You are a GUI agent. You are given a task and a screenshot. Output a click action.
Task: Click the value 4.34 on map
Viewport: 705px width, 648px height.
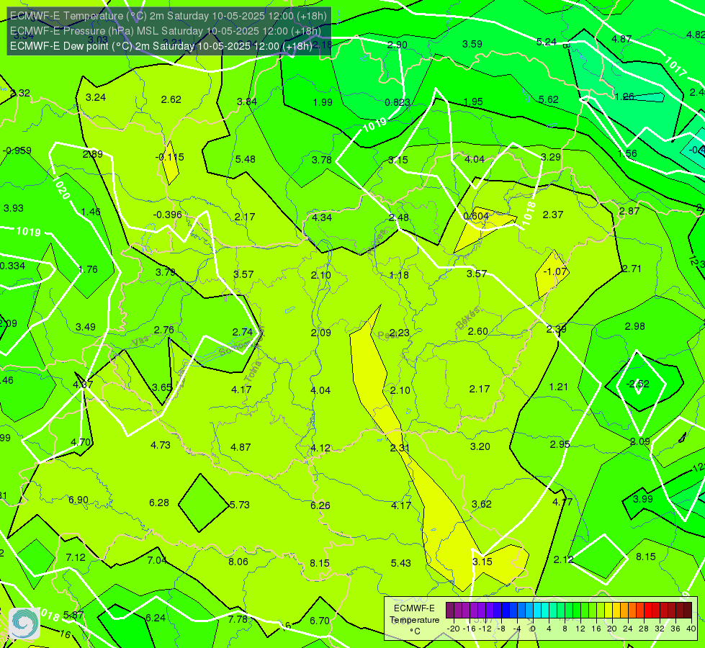[x=321, y=217]
